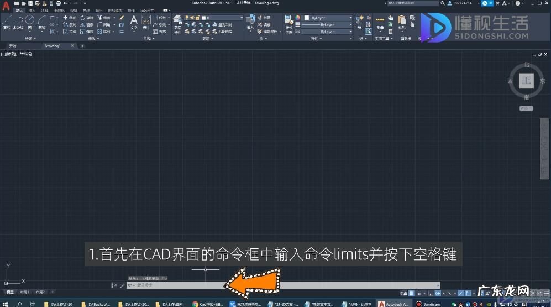This screenshot has height=307, width=551.
Task: Click the Stretch (拉伸) tool
Action: 70,32
